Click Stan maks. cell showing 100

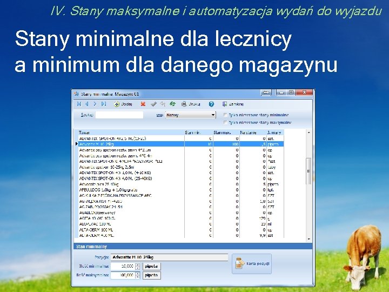(226, 144)
